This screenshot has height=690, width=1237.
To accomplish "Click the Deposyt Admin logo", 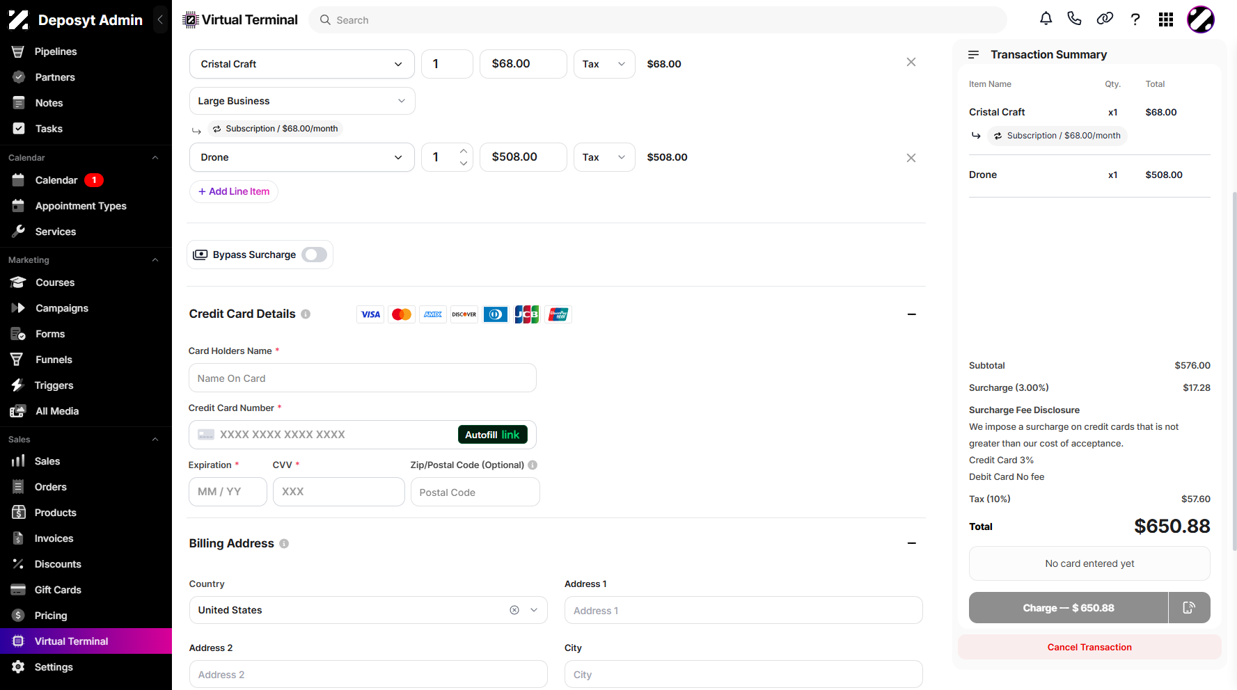I will 19,19.
